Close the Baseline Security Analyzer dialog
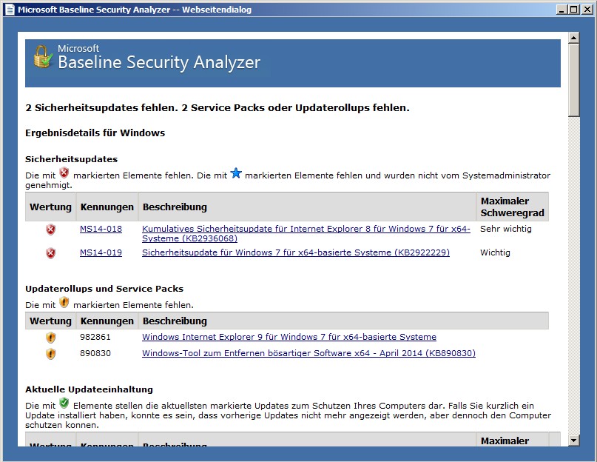597x462 pixels. (x=584, y=10)
